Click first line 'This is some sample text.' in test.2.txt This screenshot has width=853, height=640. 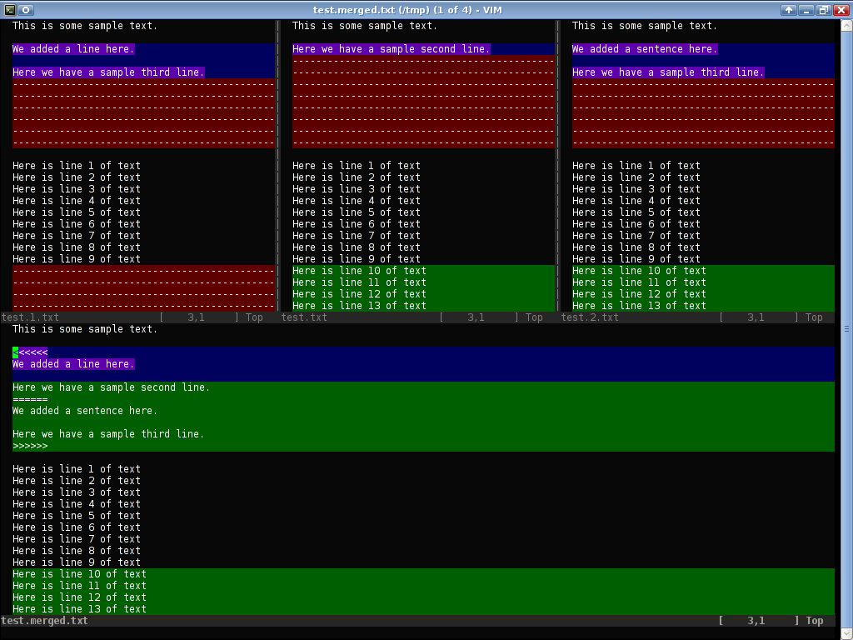click(645, 26)
